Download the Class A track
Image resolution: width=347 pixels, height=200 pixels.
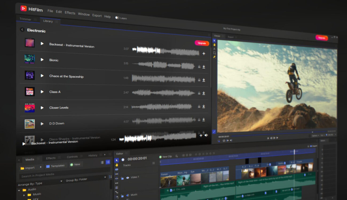[204, 93]
